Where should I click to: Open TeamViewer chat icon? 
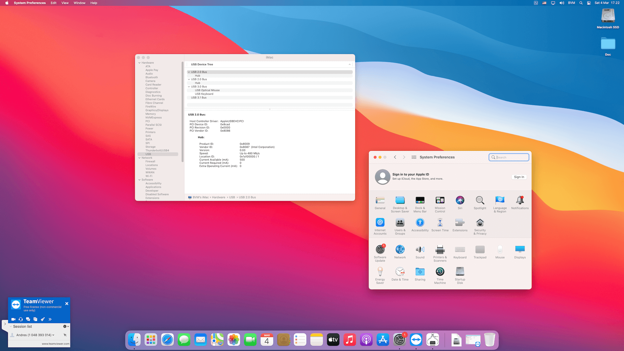click(28, 319)
